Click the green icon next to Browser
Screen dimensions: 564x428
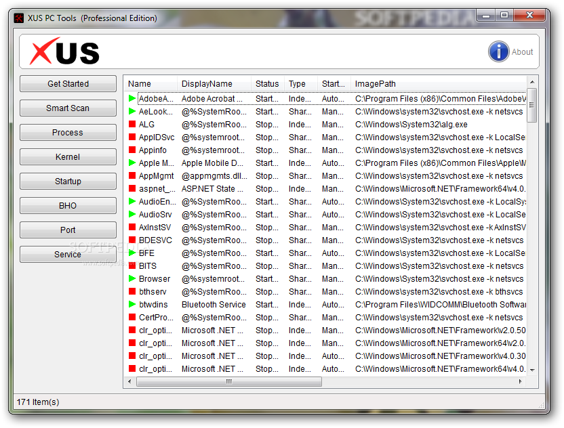tap(132, 279)
